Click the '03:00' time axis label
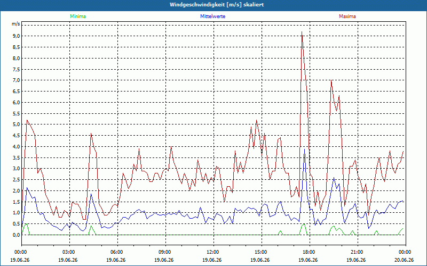The image size is (427, 266). pos(69,252)
